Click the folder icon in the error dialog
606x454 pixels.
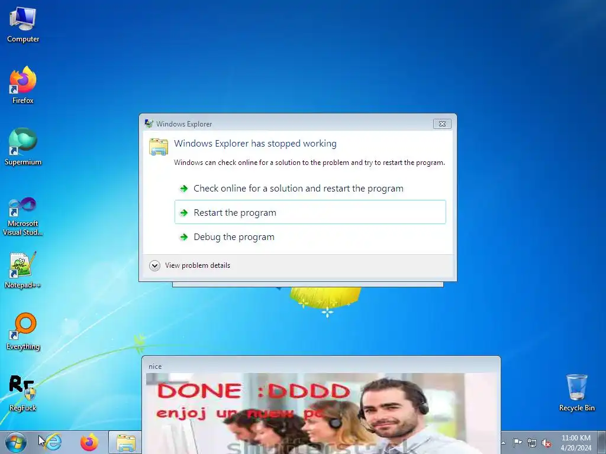click(159, 147)
